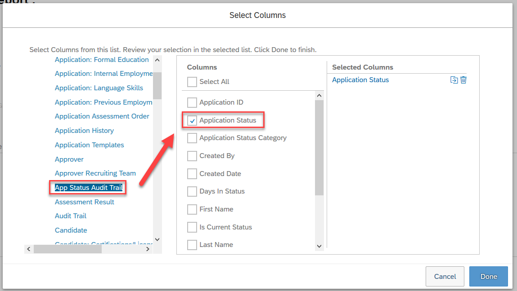The width and height of the screenshot is (517, 291).
Task: Tick the Days In Status checkbox
Action: pos(192,191)
